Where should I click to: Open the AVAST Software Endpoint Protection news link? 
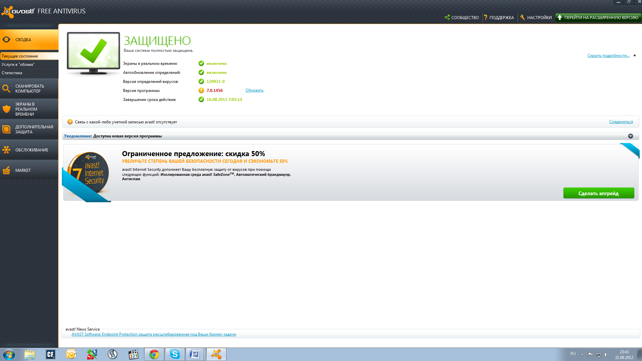click(x=154, y=334)
